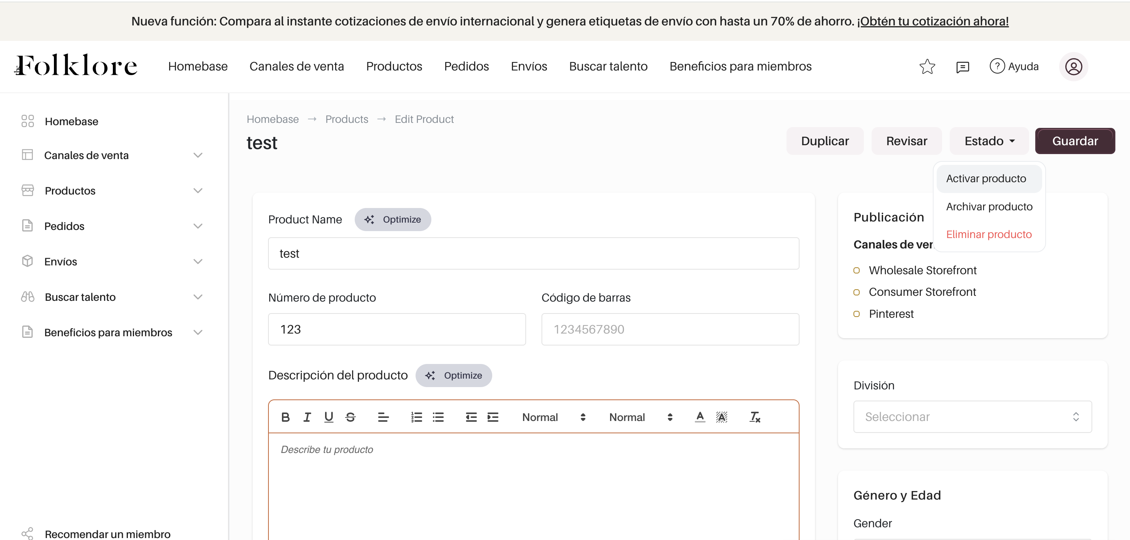Apply italic styling in the description toolbar
Image resolution: width=1130 pixels, height=540 pixels.
[307, 417]
